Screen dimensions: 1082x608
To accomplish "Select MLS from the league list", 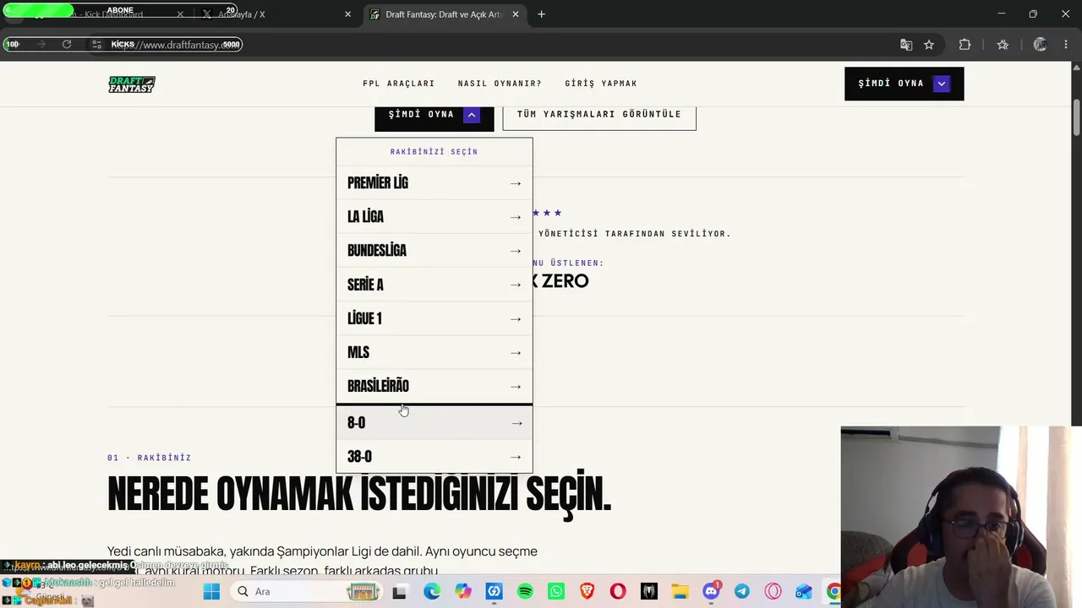I will [434, 352].
